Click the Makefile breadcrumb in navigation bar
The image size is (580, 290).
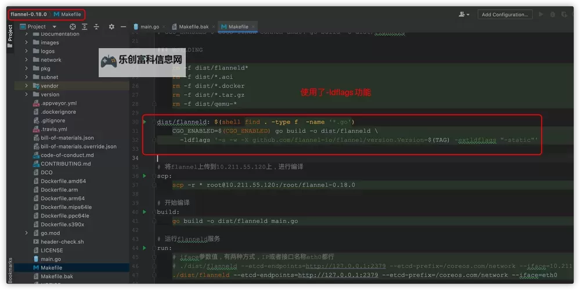point(67,14)
